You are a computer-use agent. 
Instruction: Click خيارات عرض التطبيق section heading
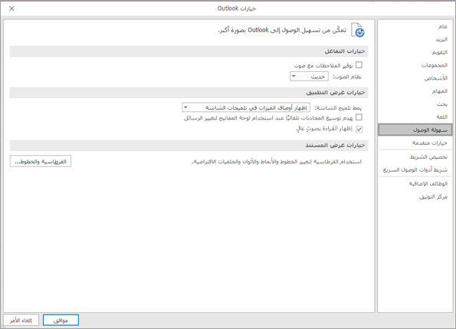336,93
